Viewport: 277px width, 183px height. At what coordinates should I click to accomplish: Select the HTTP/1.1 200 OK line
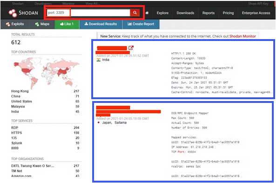(183, 54)
